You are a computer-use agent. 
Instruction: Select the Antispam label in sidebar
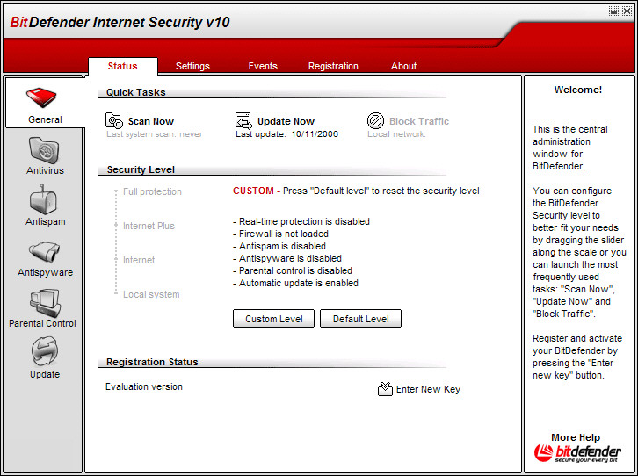(x=45, y=221)
